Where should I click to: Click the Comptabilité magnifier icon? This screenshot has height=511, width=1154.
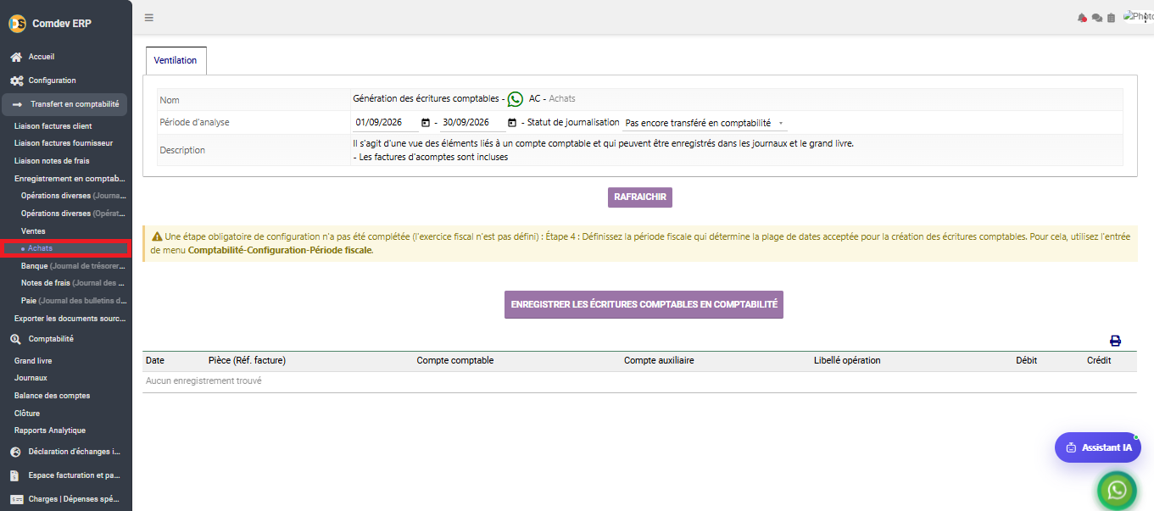click(16, 339)
